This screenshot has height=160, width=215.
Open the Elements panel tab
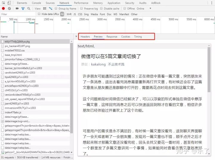point(22,3)
